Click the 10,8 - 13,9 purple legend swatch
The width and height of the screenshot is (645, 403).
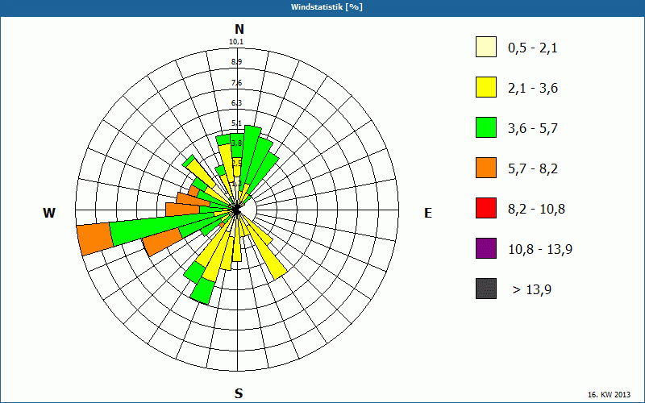(486, 248)
